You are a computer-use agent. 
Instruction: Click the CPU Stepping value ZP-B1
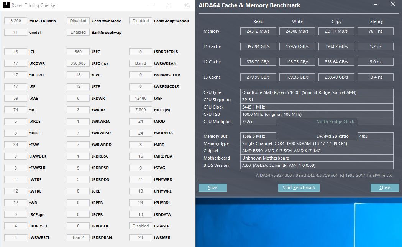click(x=317, y=100)
